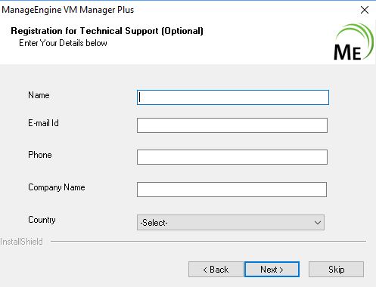
Task: Close the VM Manager Plus installer window
Action: [x=365, y=10]
